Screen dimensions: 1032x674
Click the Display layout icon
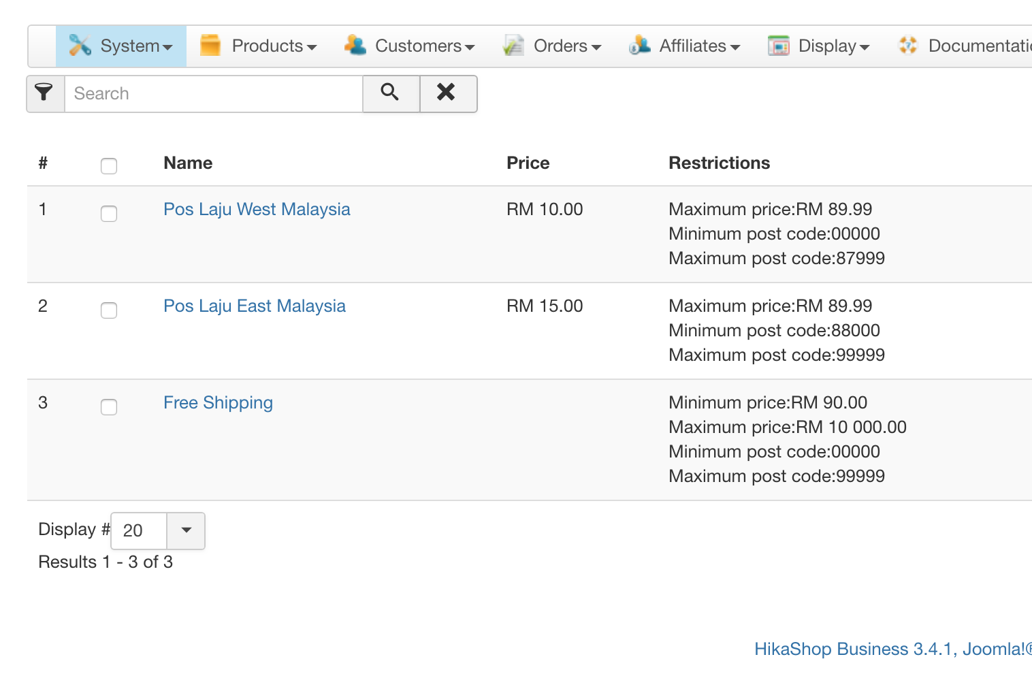(x=778, y=46)
